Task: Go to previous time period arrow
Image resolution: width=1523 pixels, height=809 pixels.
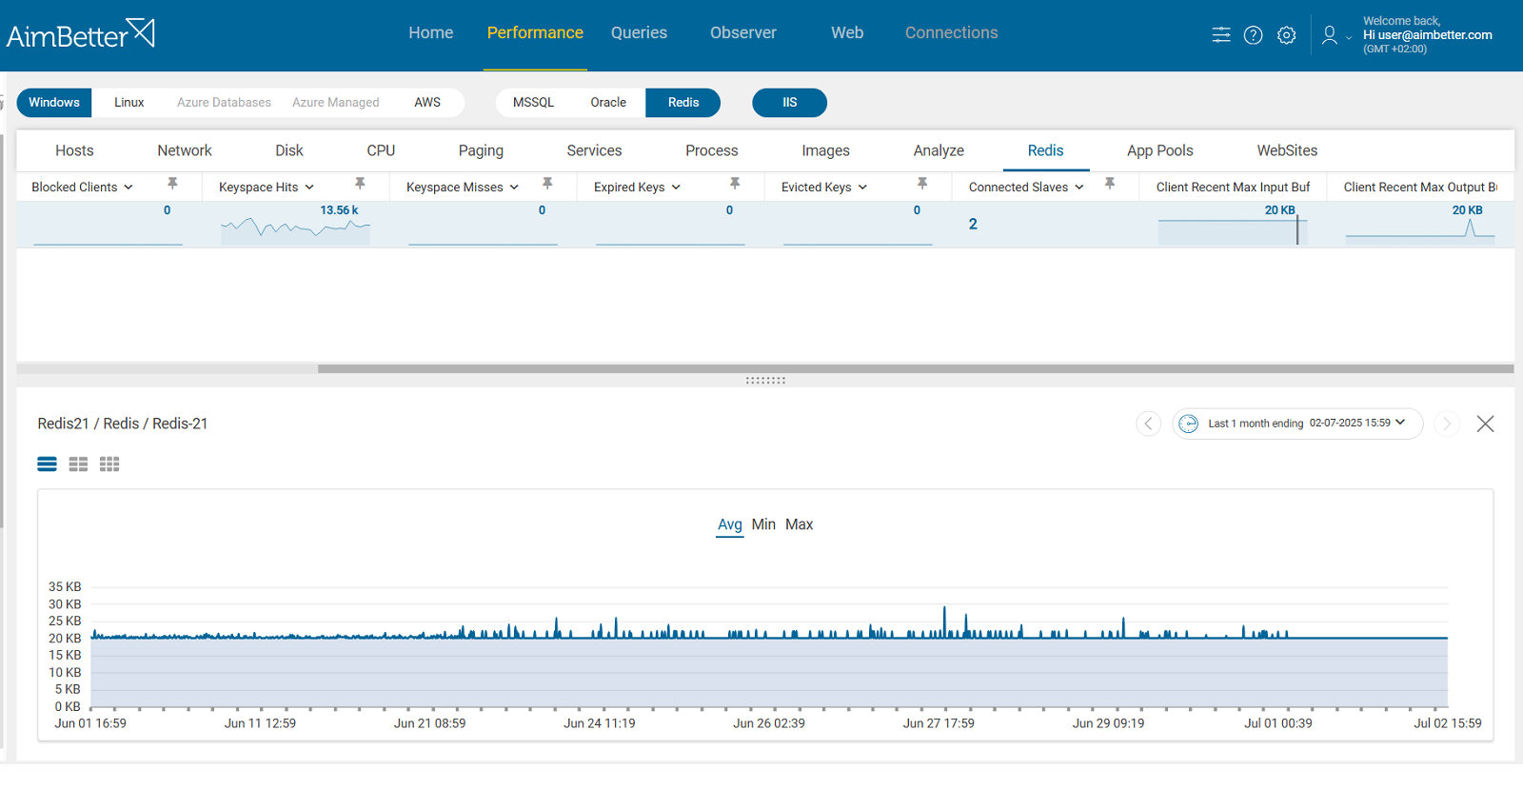Action: (1149, 424)
